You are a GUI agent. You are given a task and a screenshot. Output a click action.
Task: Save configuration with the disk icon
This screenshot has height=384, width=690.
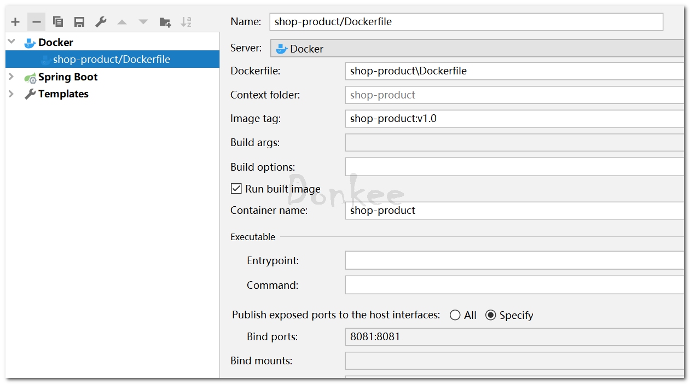point(79,22)
